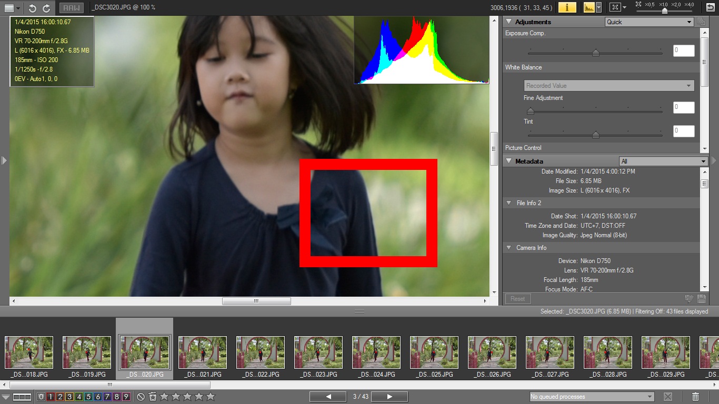Collapse the Camera Info section

[x=509, y=248]
